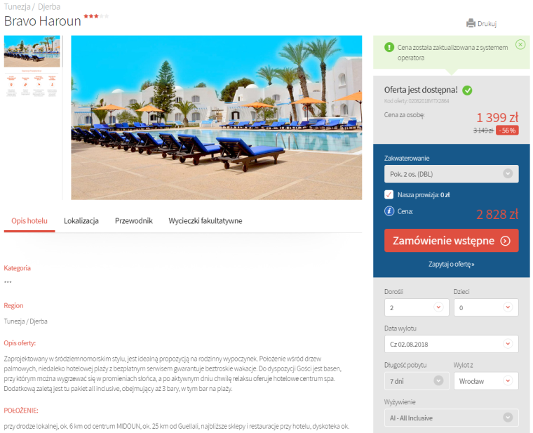Image resolution: width=533 pixels, height=433 pixels.
Task: Choose departure city in Wylot z dropdown
Action: click(x=486, y=381)
